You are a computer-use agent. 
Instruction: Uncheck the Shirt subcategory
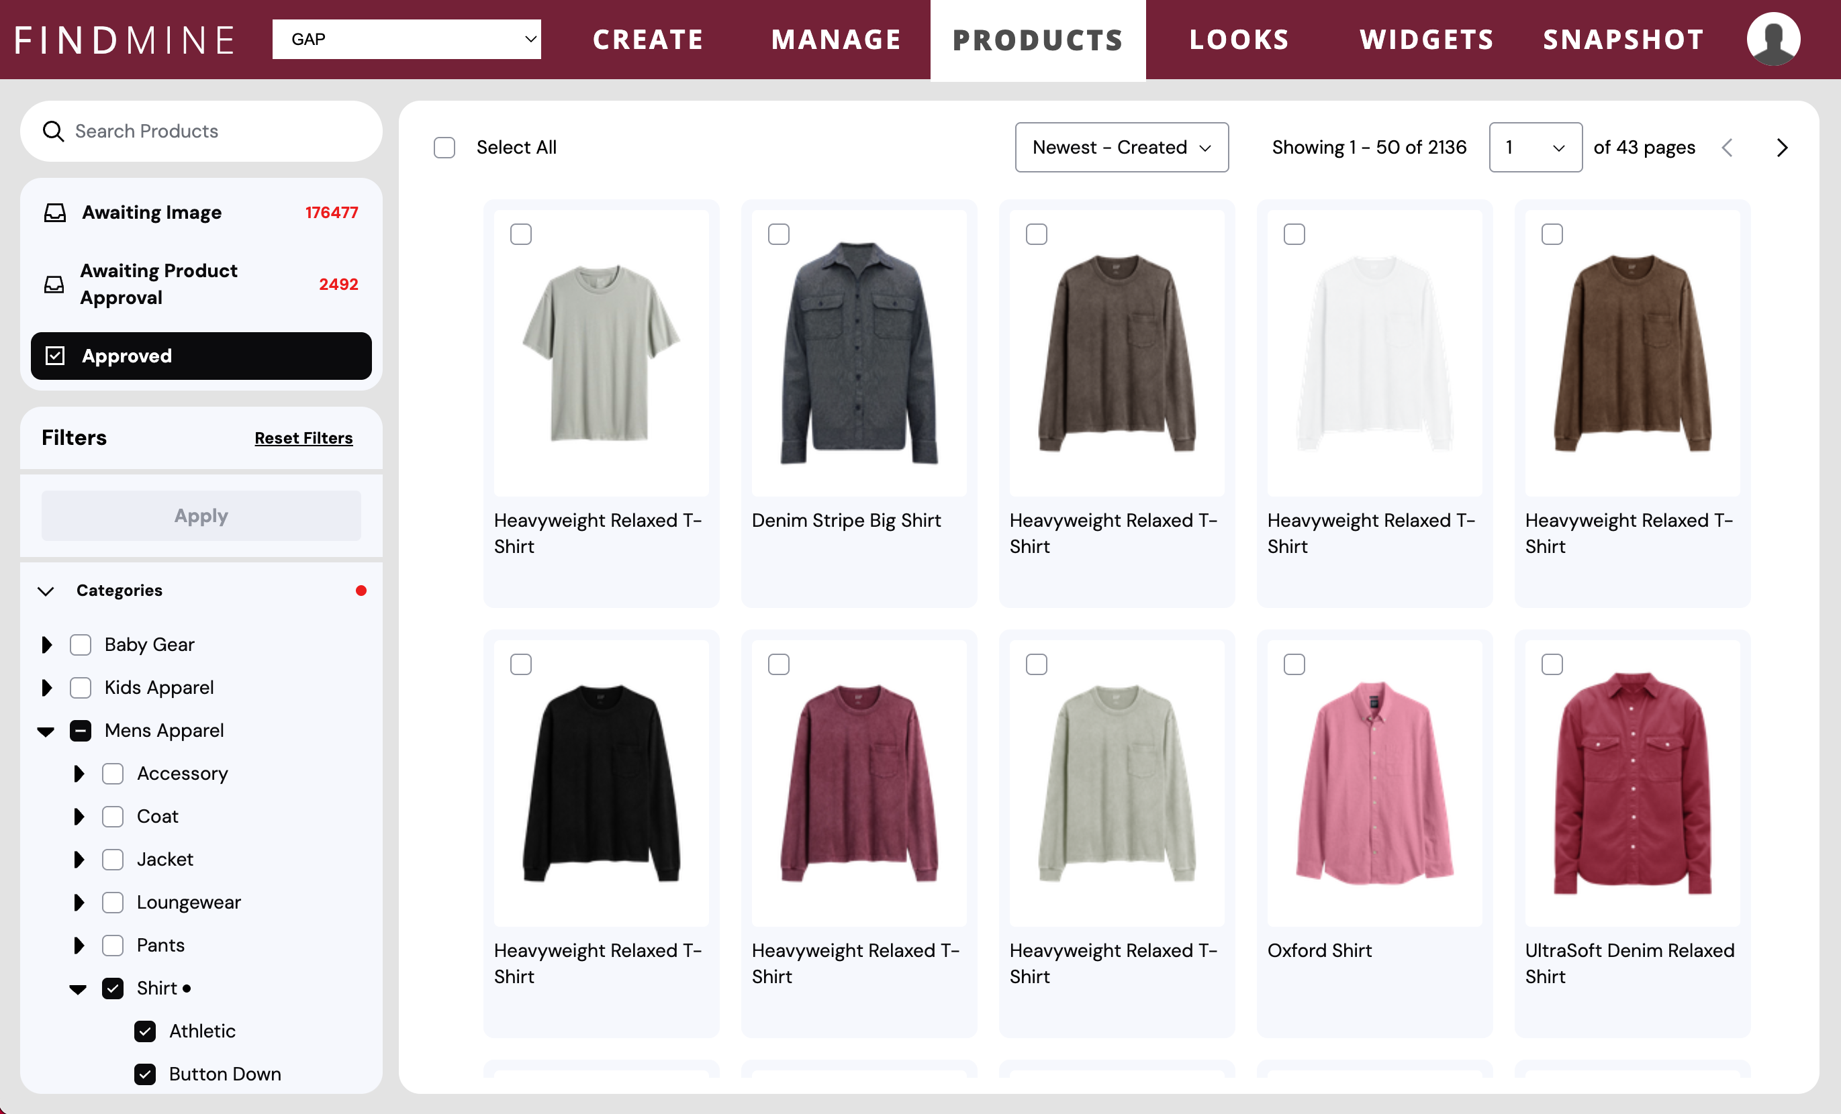[x=113, y=988]
